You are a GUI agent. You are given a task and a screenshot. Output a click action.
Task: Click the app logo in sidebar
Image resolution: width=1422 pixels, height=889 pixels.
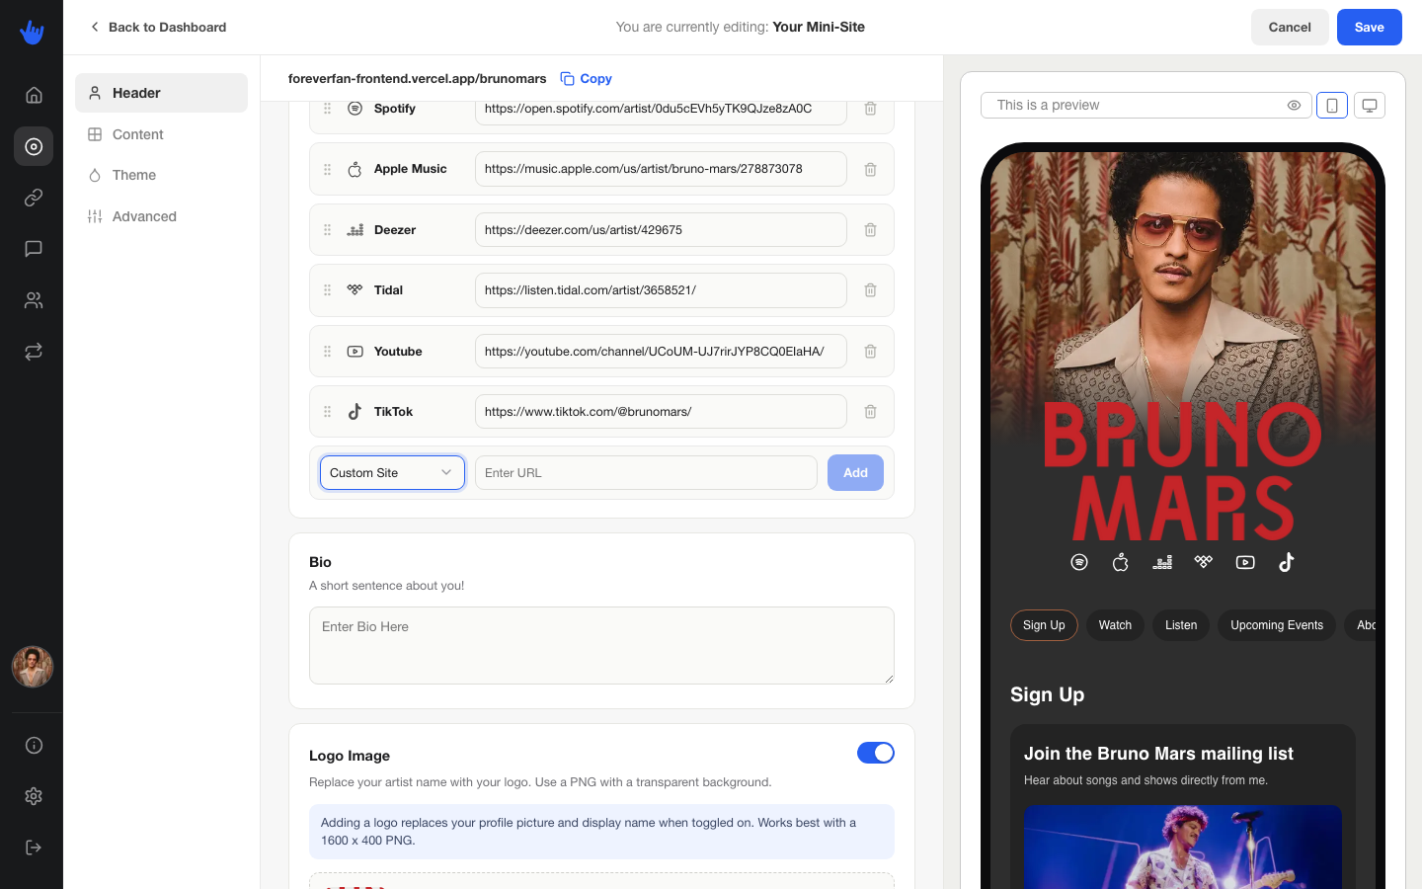tap(32, 32)
